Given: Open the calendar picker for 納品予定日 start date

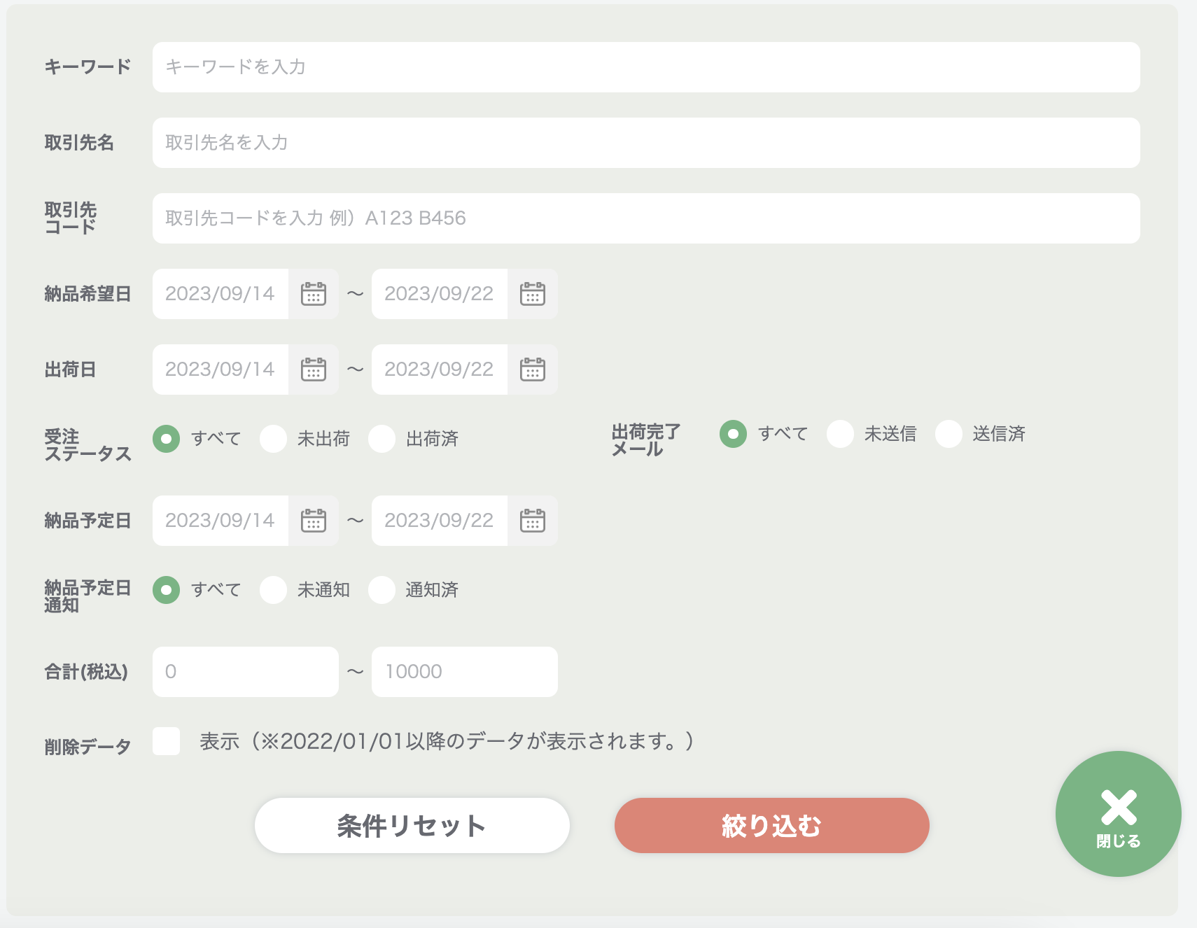Looking at the screenshot, I should (x=314, y=520).
